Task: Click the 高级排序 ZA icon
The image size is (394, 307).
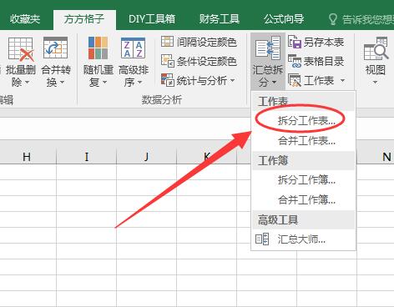Action: 133,48
